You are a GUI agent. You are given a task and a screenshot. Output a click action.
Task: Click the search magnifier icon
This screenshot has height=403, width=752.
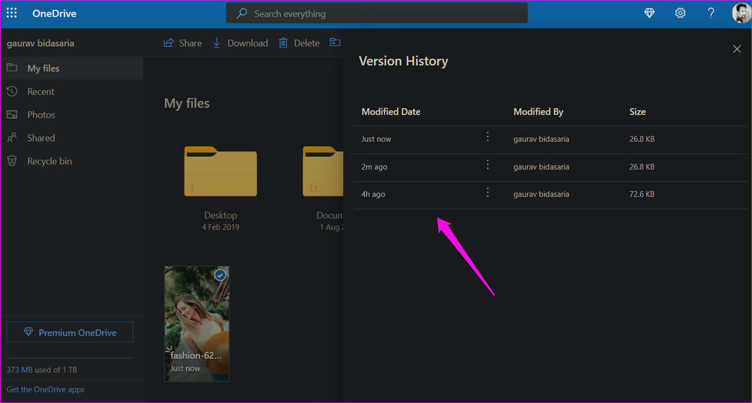click(242, 13)
